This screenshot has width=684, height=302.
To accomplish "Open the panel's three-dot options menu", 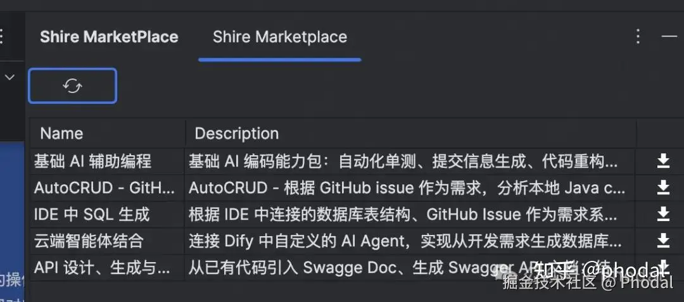I will pyautogui.click(x=638, y=36).
